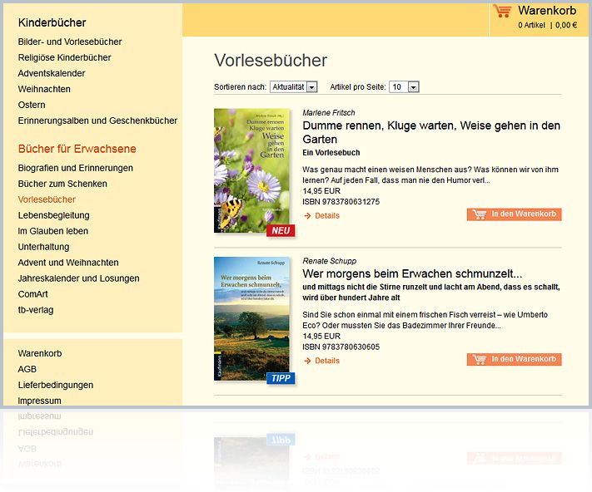Click the NEU badge on first book
The image size is (592, 492).
pyautogui.click(x=281, y=230)
